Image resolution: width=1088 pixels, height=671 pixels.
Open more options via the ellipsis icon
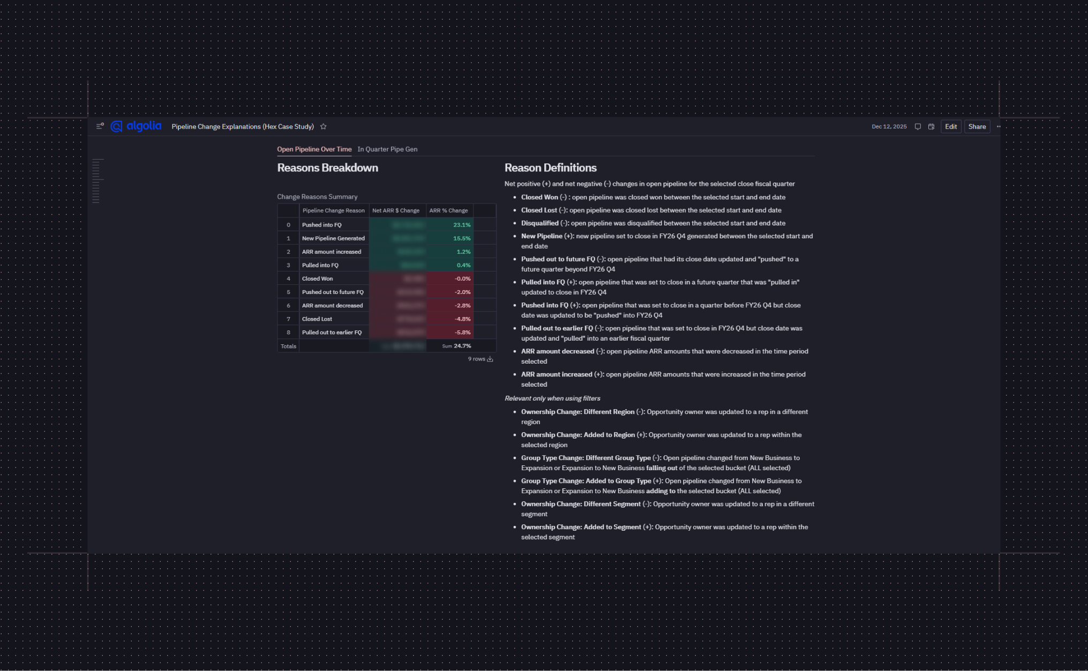click(x=999, y=126)
